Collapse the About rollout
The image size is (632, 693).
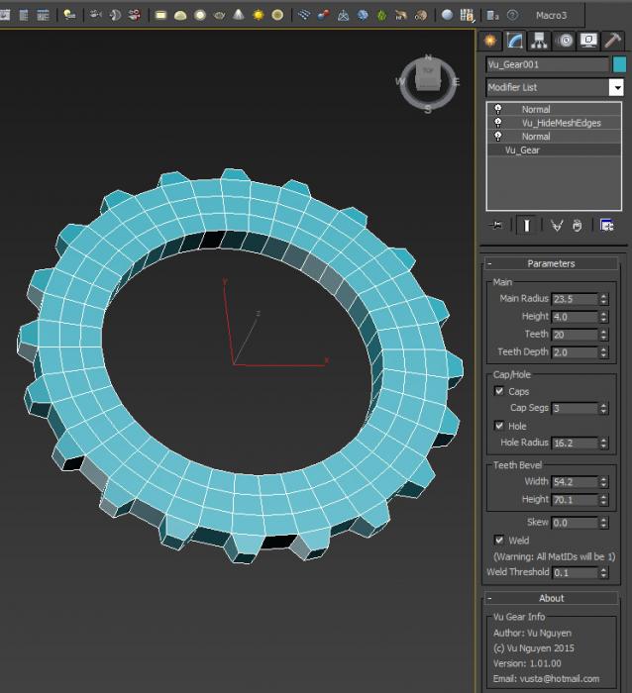tap(551, 598)
